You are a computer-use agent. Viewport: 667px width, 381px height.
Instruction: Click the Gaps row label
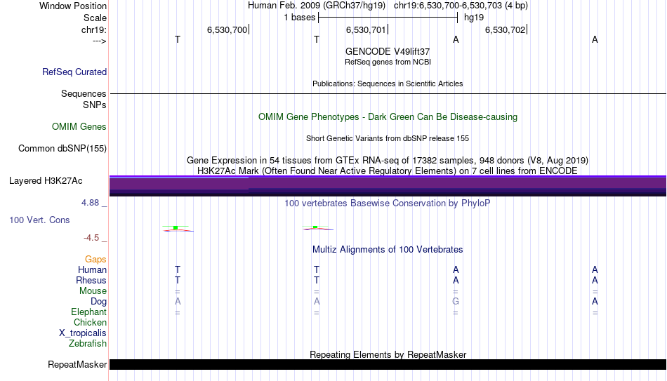point(95,260)
